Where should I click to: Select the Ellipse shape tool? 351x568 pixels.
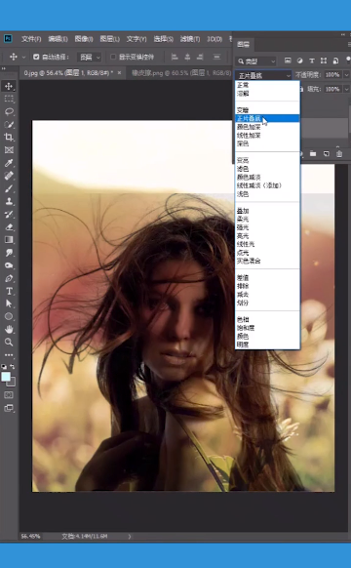[9, 316]
